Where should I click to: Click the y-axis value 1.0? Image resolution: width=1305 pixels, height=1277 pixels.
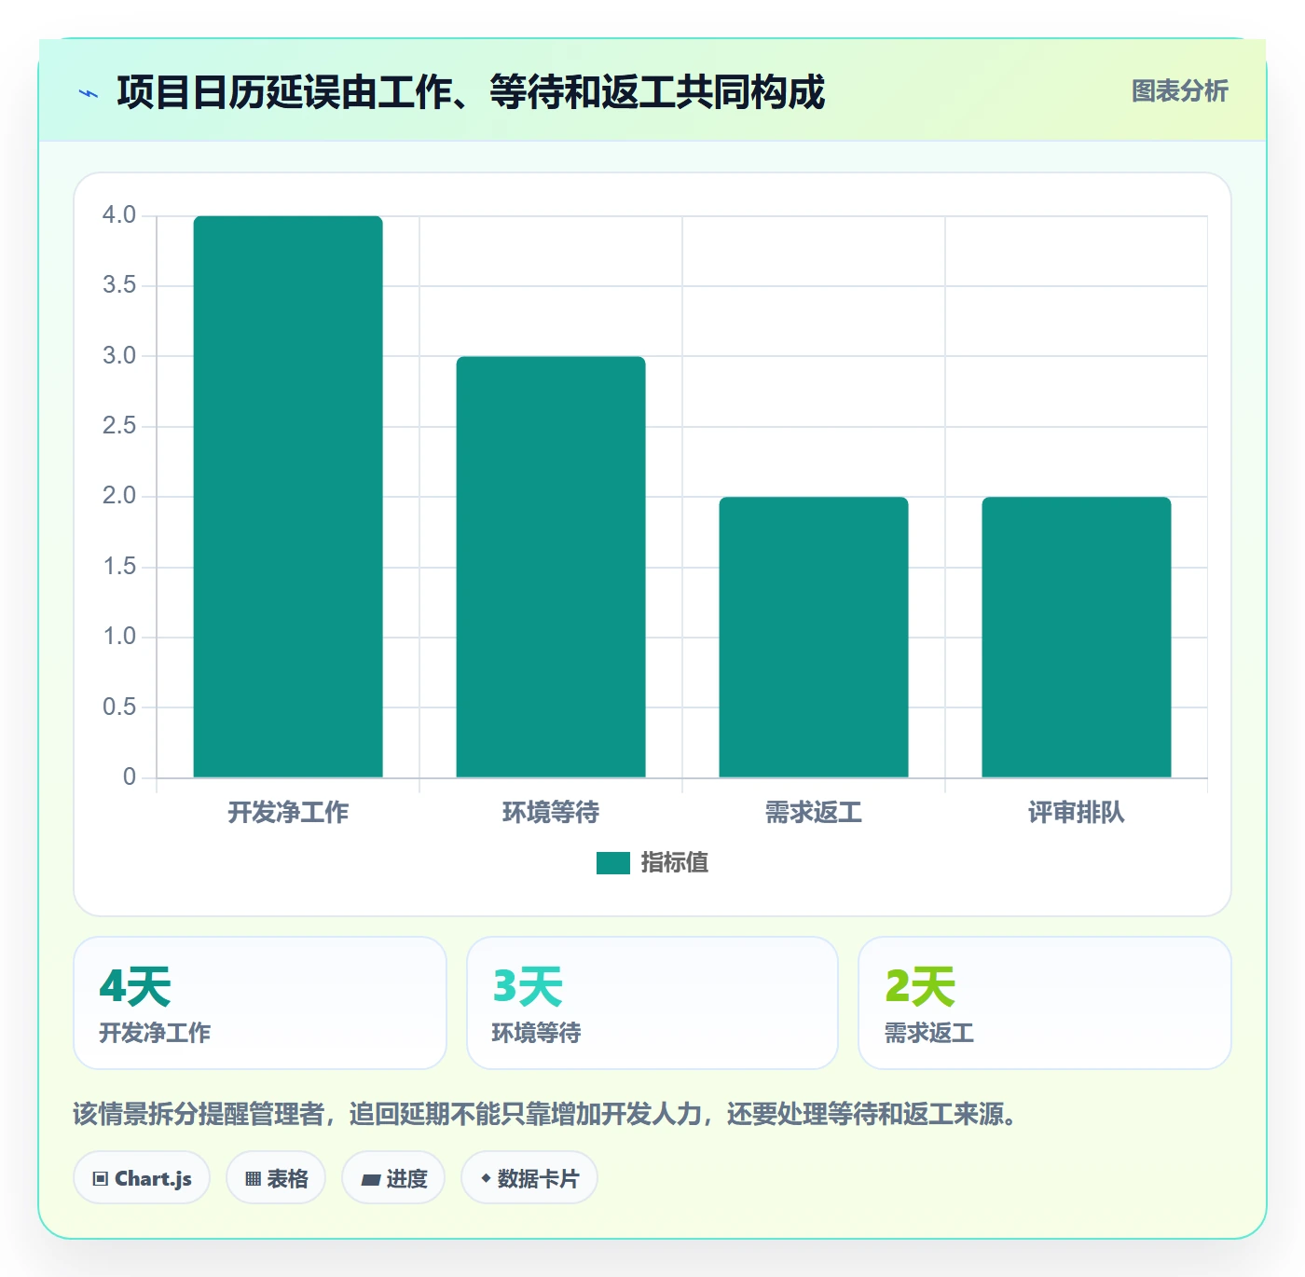[119, 637]
